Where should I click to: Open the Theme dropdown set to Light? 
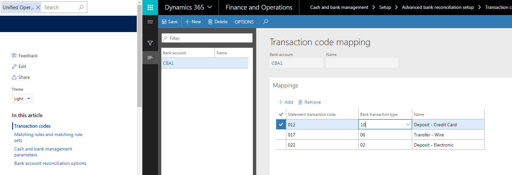[23, 98]
